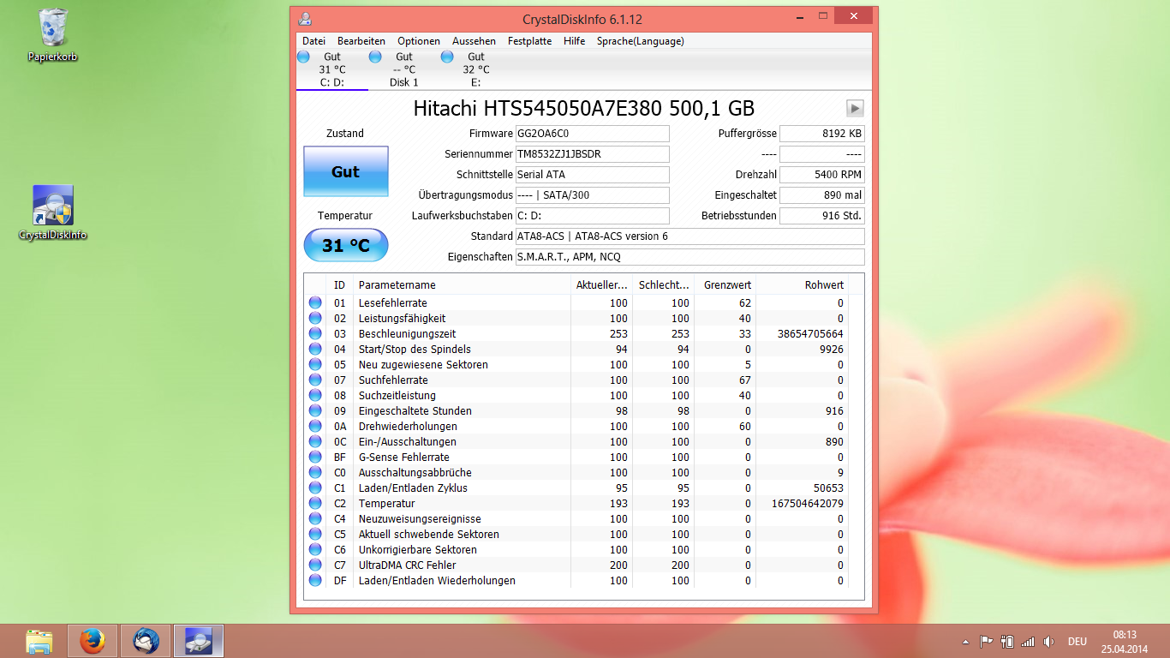Image resolution: width=1170 pixels, height=658 pixels.
Task: Click status orb of Temperatur C2 row
Action: [315, 503]
